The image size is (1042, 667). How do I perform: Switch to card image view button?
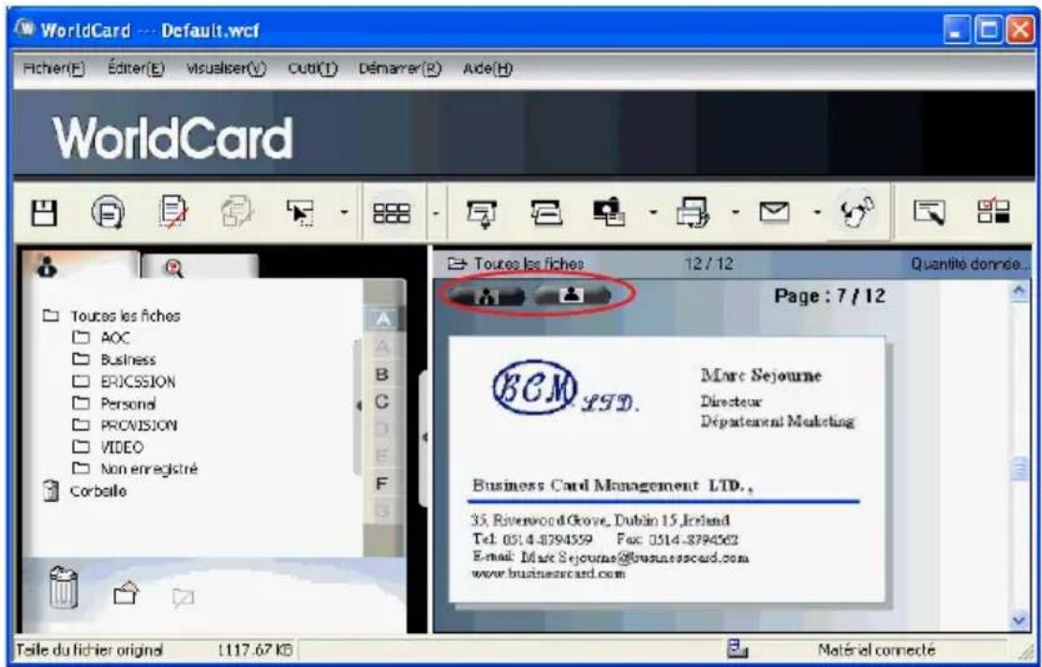[x=573, y=294]
